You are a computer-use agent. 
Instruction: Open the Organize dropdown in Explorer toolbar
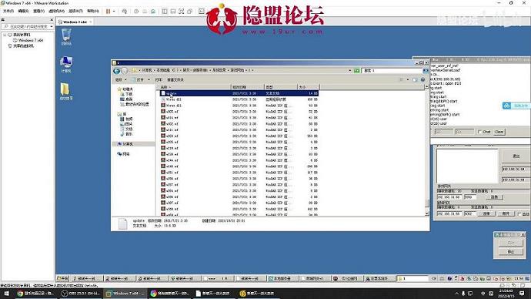point(121,79)
